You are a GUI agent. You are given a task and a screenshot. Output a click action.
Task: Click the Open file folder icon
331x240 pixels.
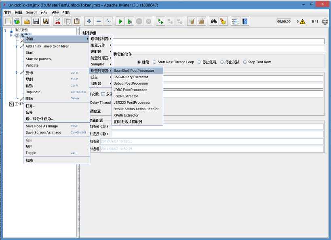coord(27,21)
